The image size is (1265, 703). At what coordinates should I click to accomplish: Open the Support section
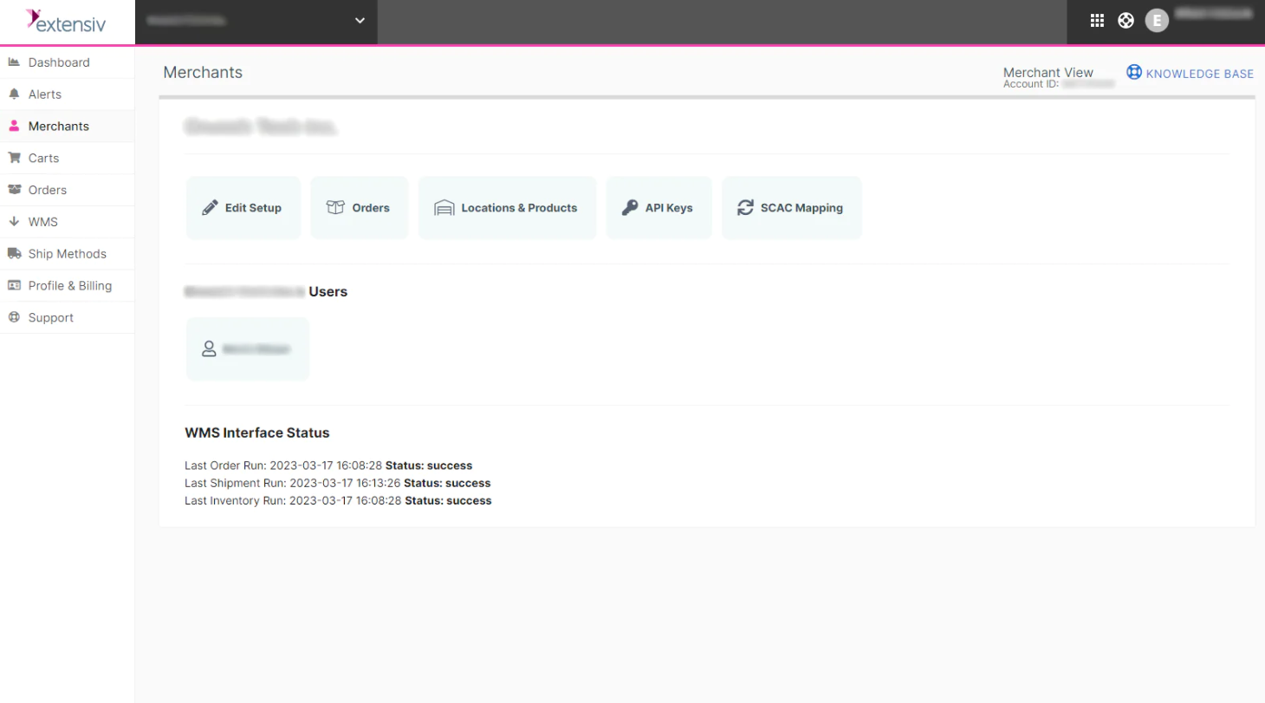coord(49,317)
